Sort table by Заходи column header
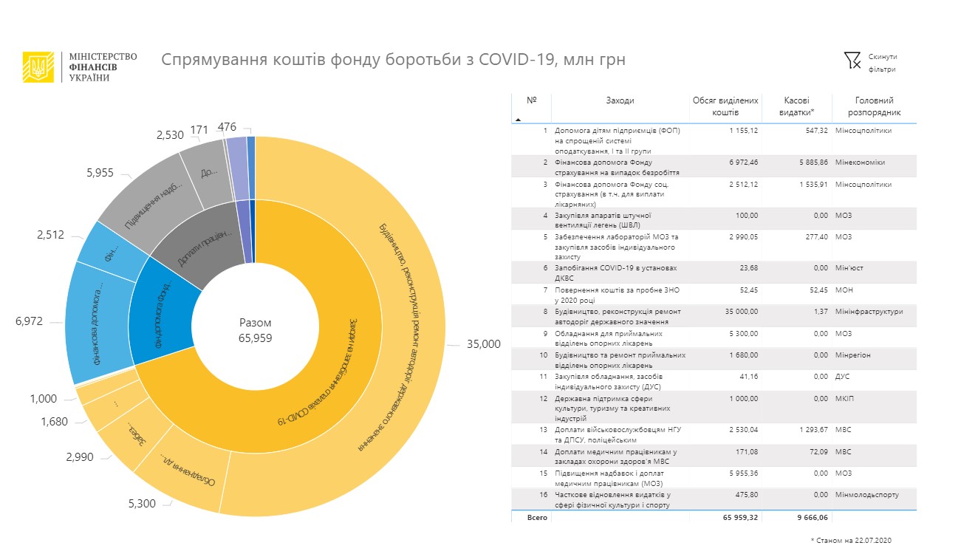Image resolution: width=961 pixels, height=554 pixels. [620, 101]
